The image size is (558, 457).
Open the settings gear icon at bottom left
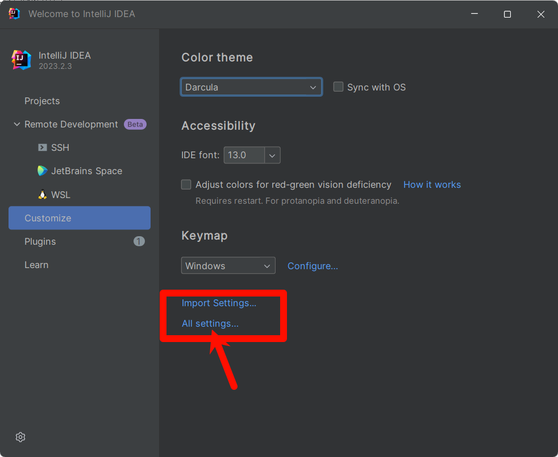pos(20,437)
